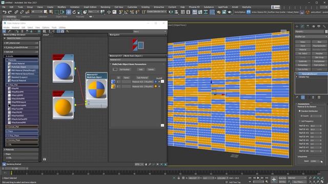Toggle MaterialByElement modifier visibility eye

coord(297,74)
